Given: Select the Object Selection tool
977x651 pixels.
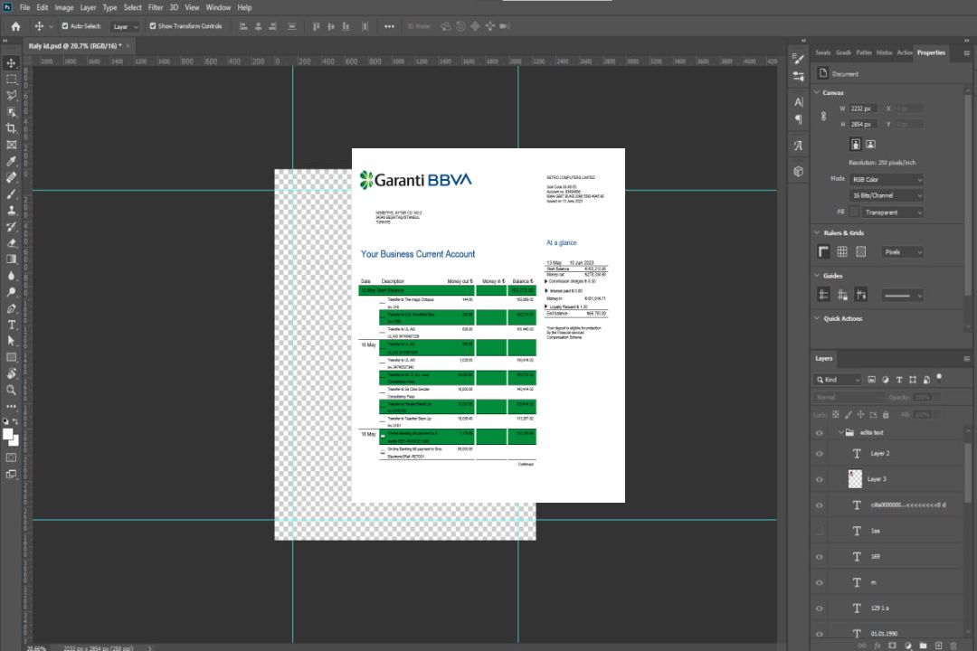Looking at the screenshot, I should click(x=11, y=112).
